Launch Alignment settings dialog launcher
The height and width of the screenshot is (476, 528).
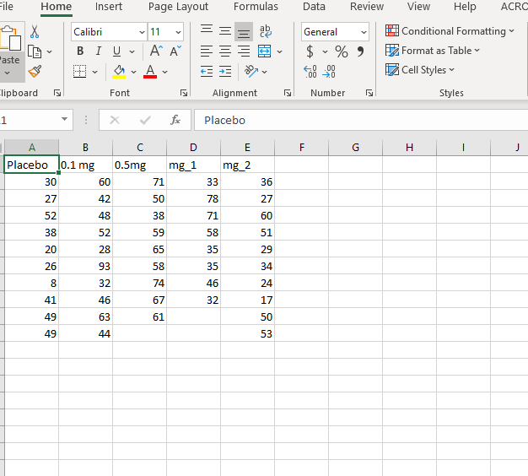point(288,93)
